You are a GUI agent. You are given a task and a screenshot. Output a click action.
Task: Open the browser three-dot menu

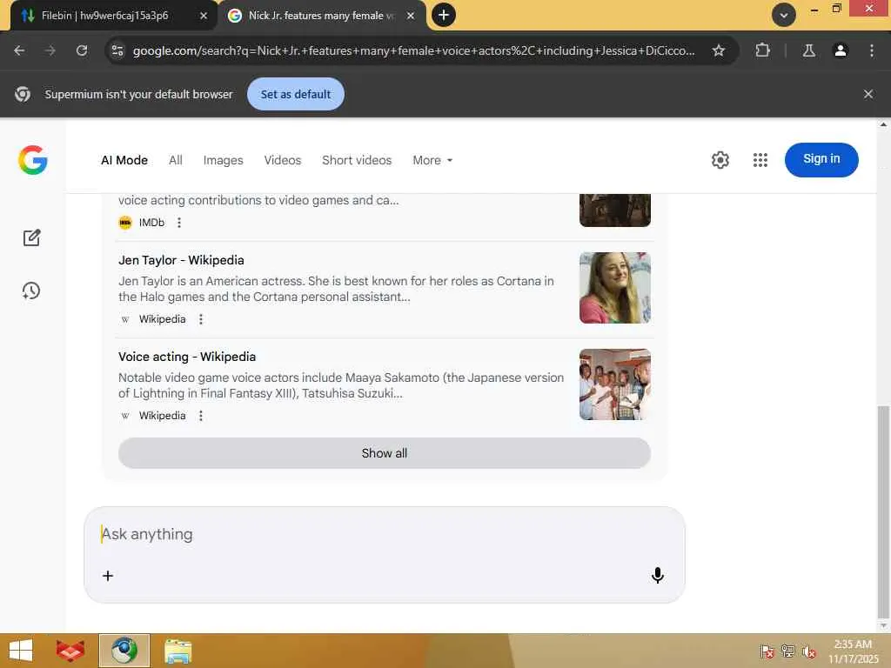click(872, 50)
